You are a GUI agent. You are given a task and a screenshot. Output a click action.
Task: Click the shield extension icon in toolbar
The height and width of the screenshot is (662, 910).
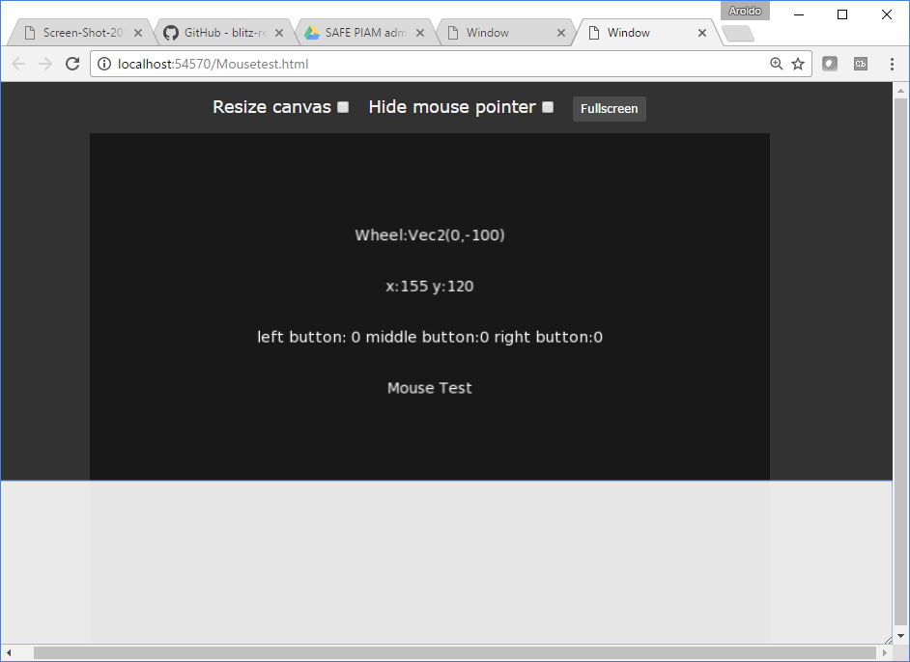(x=829, y=64)
